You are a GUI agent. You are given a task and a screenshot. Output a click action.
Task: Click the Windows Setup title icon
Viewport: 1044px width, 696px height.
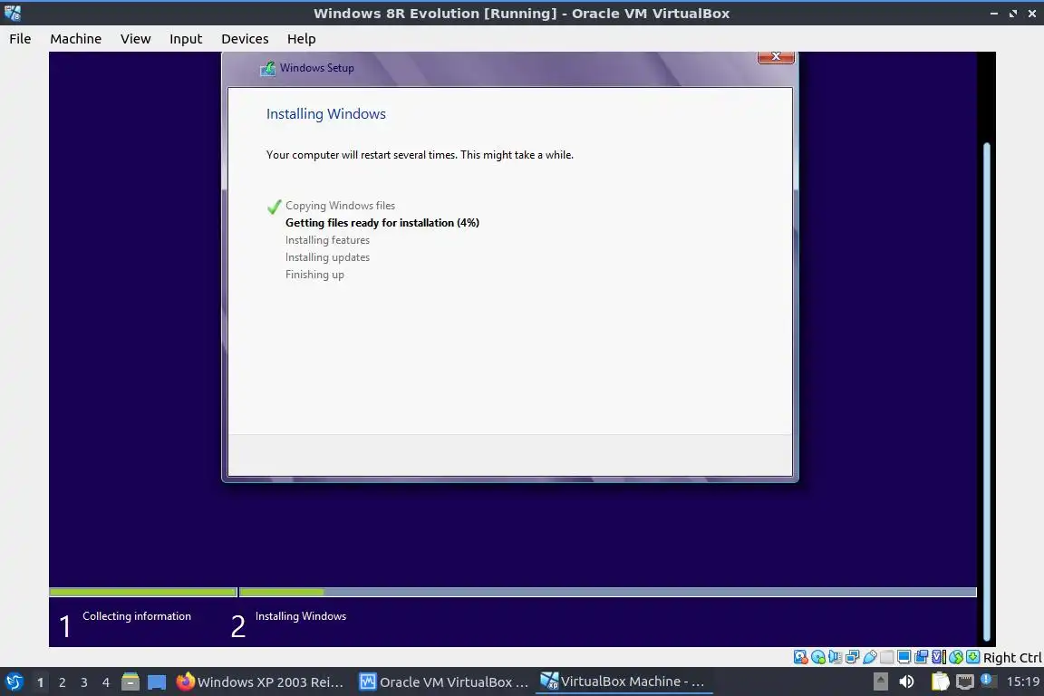click(x=267, y=68)
